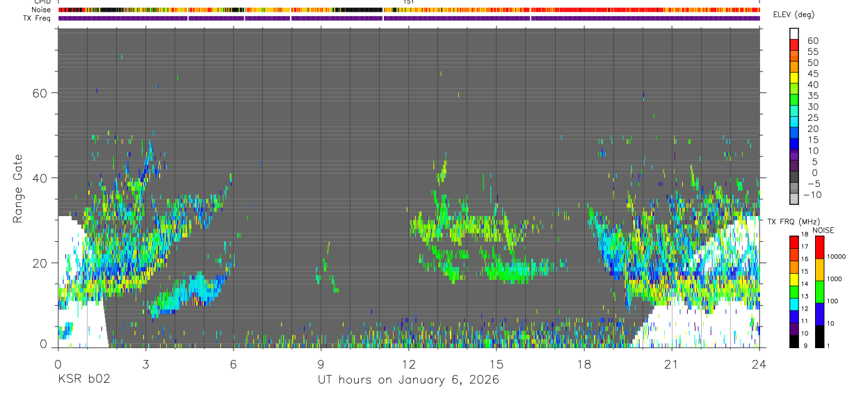Screen dimensions: 854x394
Task: Click the '20' tick on Range Gate axis
Action: (x=40, y=263)
